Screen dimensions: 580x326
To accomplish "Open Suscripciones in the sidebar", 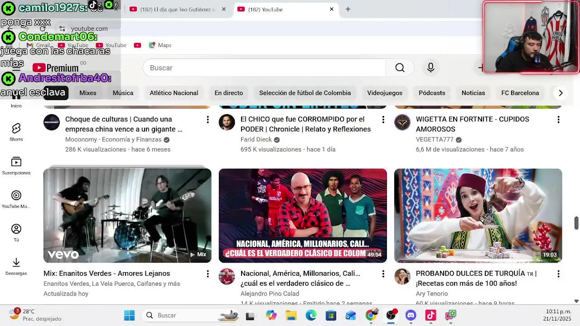I will tap(16, 165).
